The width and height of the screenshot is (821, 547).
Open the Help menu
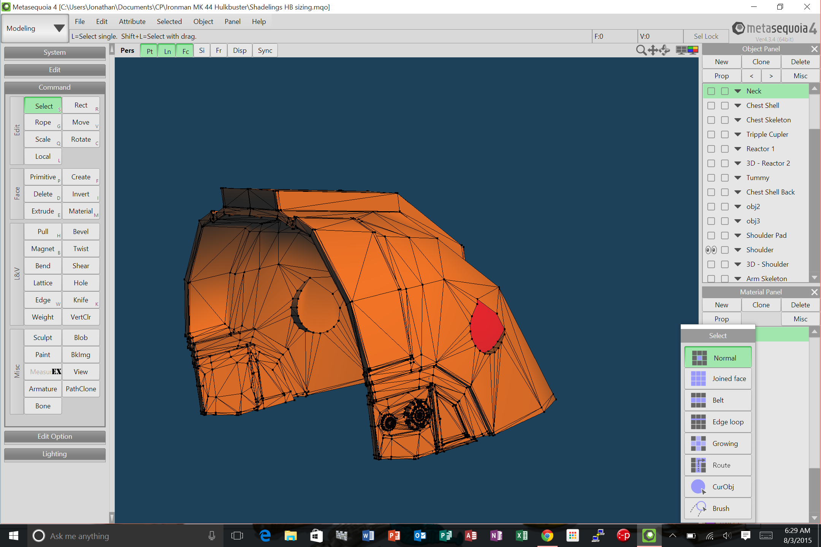click(259, 22)
